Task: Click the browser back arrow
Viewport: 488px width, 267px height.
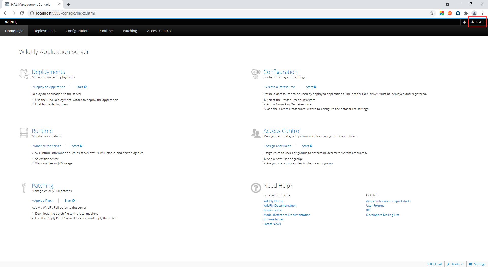Action: coord(6,13)
